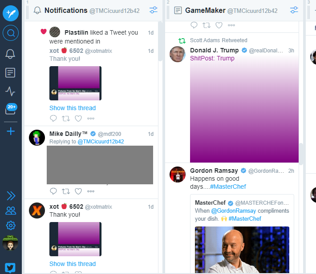Click the GameMaker column drag handle
Image resolution: width=316 pixels, height=274 pixels.
(x=168, y=12)
